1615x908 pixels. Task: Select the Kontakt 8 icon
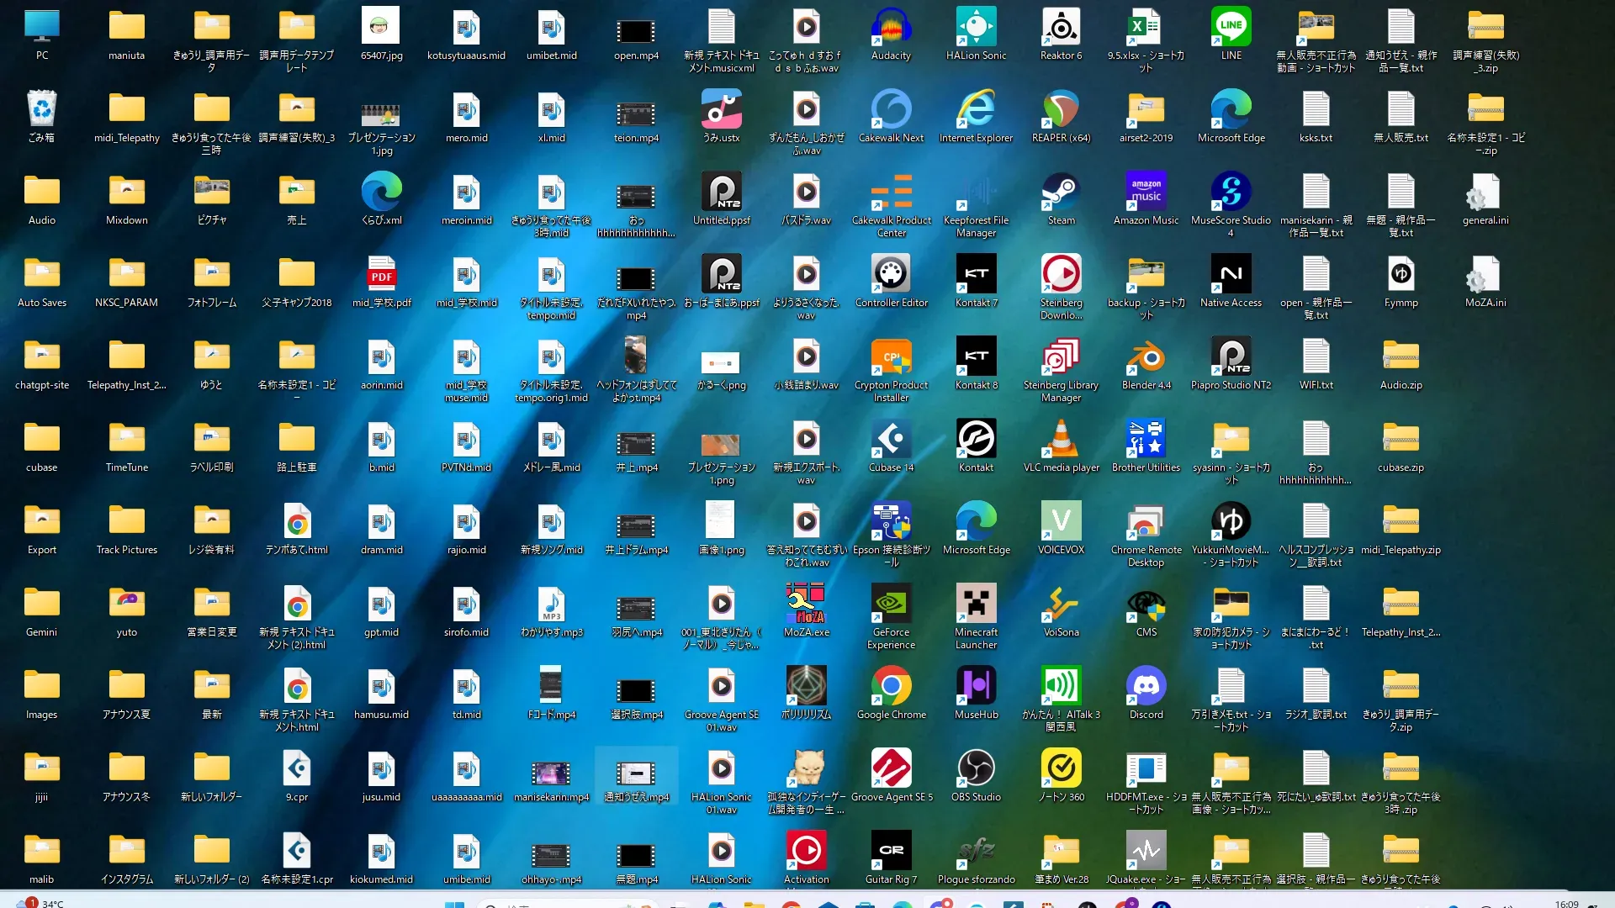pos(976,357)
